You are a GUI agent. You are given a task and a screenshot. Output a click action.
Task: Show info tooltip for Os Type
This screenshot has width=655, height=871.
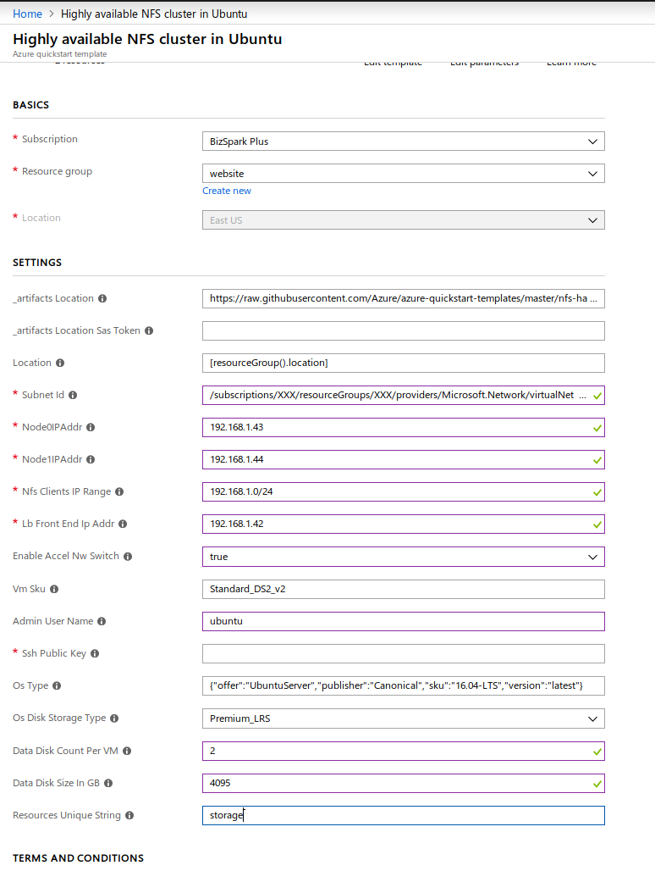[x=58, y=686]
